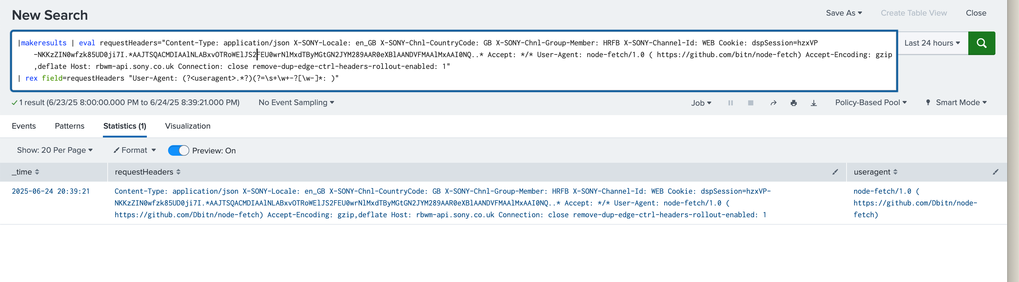Edit the requestHeaders column with the pencil icon
The width and height of the screenshot is (1019, 282).
pyautogui.click(x=835, y=172)
